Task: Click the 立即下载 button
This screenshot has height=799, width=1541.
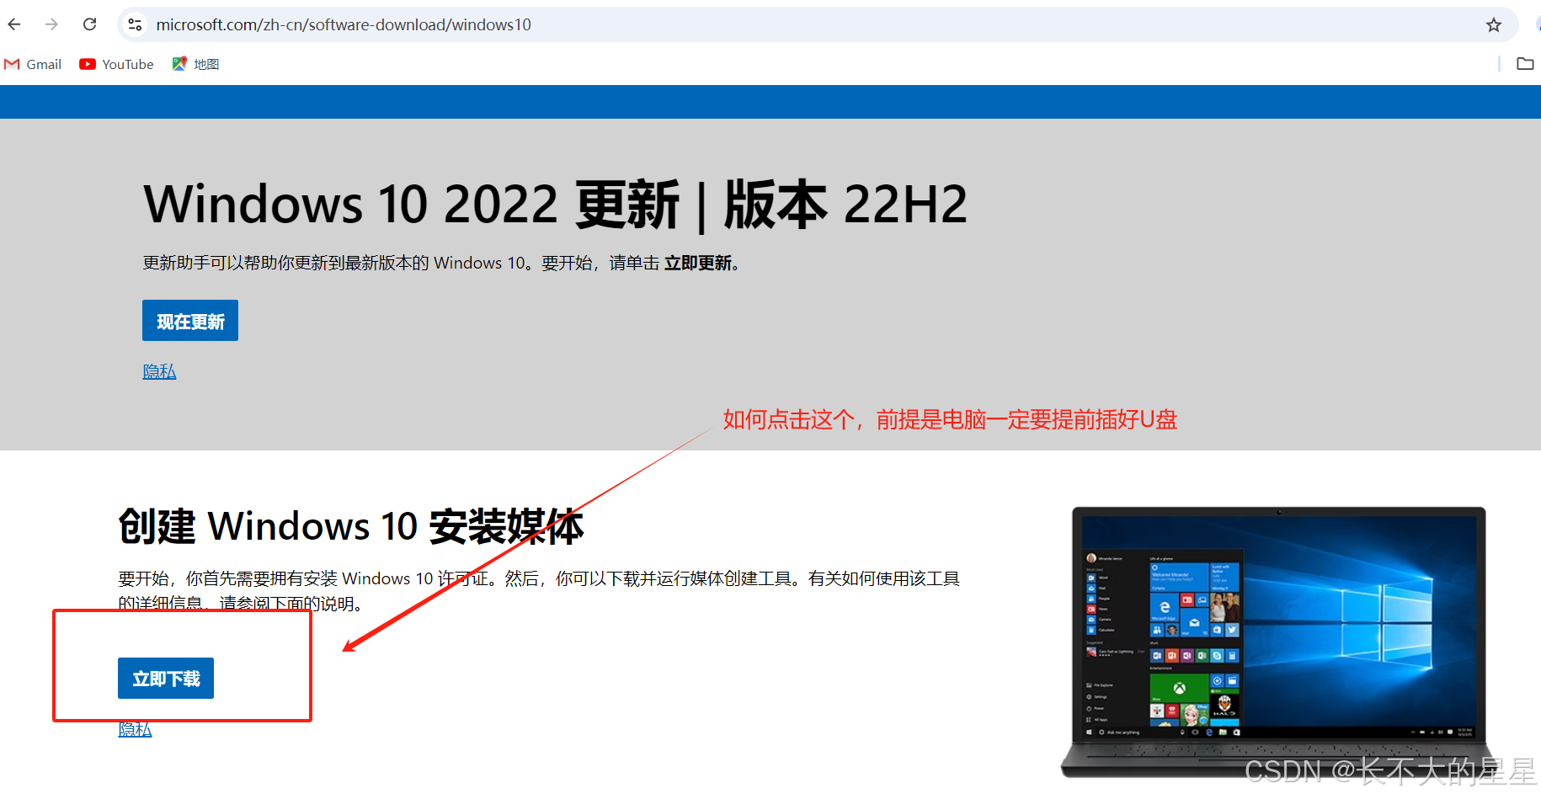Action: pos(166,679)
